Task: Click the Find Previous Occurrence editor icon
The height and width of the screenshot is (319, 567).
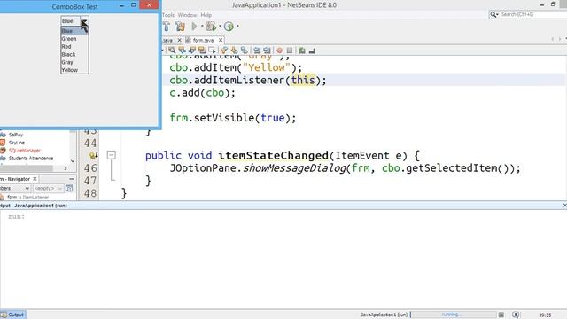Action: 182,51
